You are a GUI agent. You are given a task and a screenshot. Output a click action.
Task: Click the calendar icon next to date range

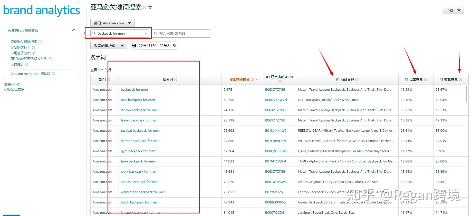point(134,46)
